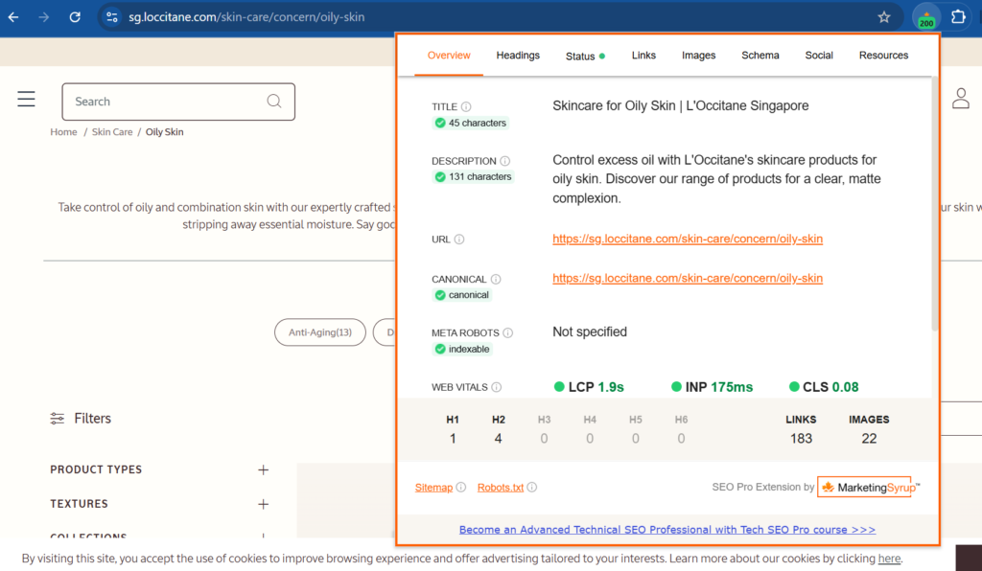Image resolution: width=982 pixels, height=571 pixels.
Task: Click into the site Search field
Action: point(163,102)
